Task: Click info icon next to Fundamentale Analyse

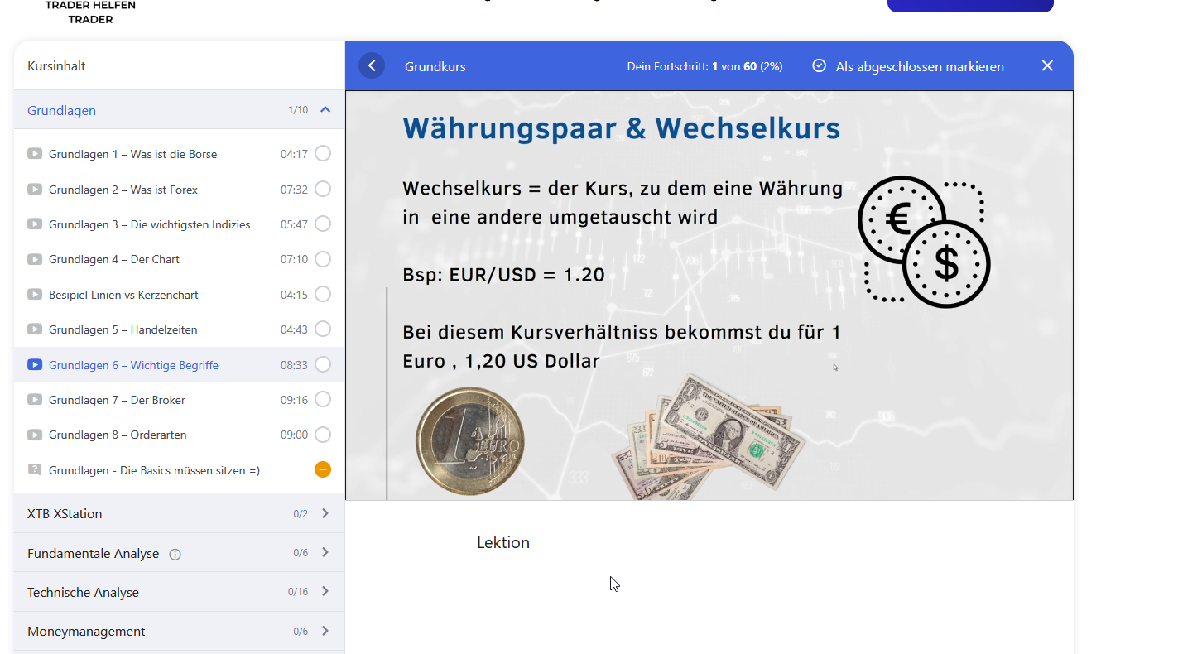Action: point(175,554)
